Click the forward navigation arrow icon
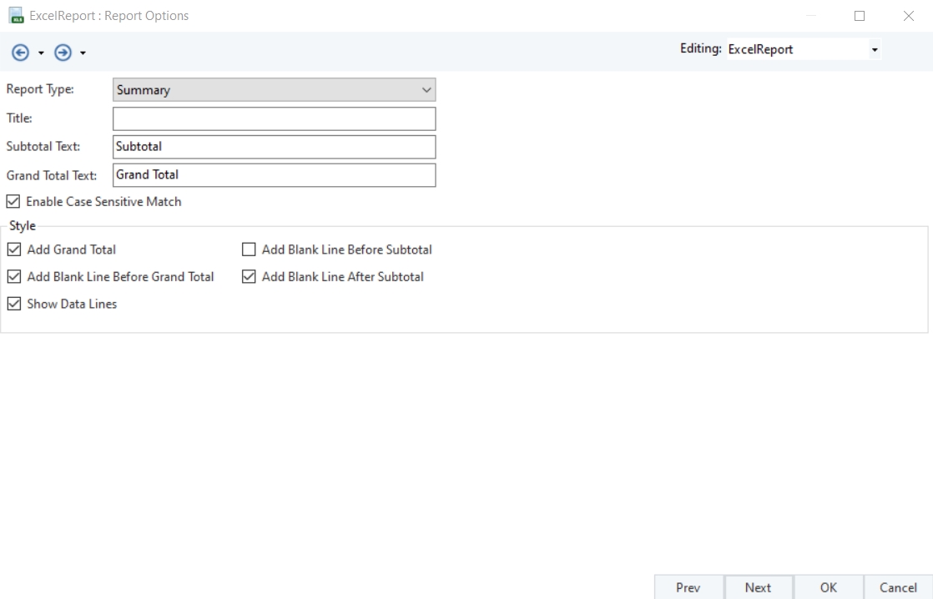933x599 pixels. (63, 53)
